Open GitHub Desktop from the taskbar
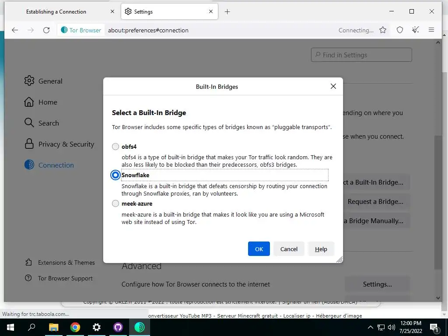Viewport: 448px width, 336px height. [118, 327]
